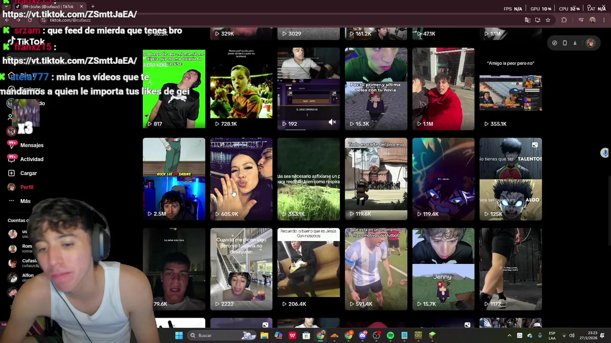The image size is (611, 343).
Task: Click TikTok floating profile avatar top right
Action: (590, 43)
